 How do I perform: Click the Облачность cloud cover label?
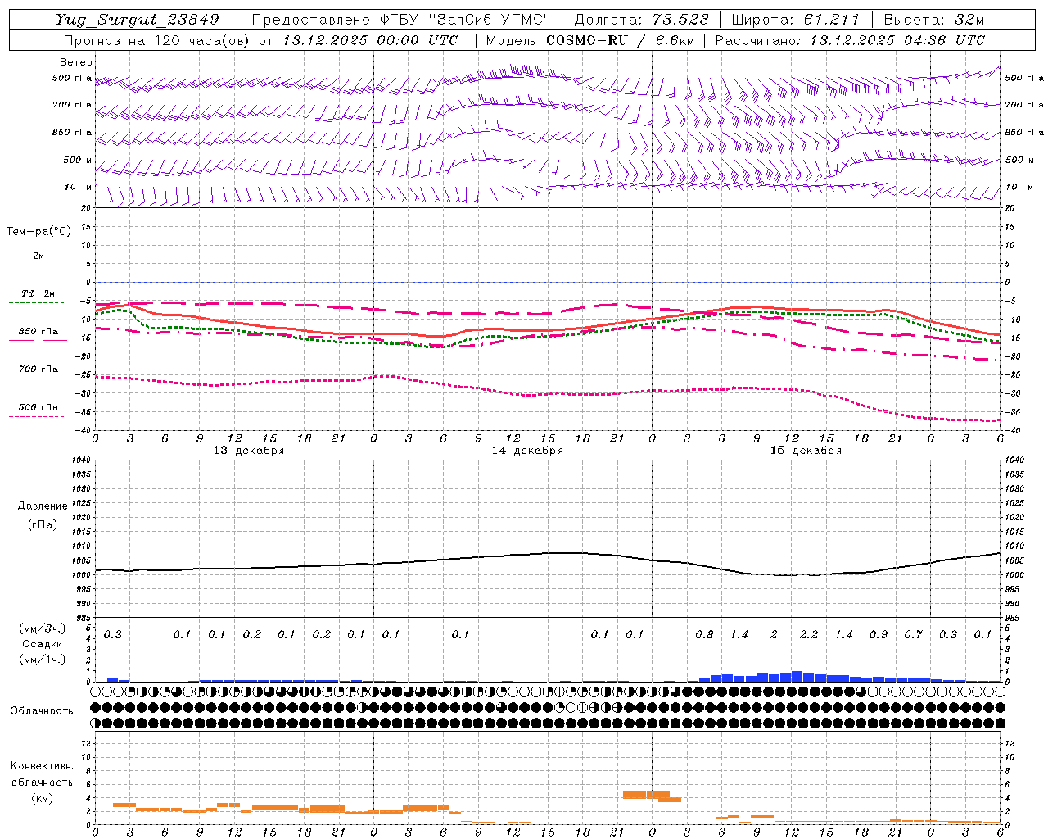[x=42, y=711]
